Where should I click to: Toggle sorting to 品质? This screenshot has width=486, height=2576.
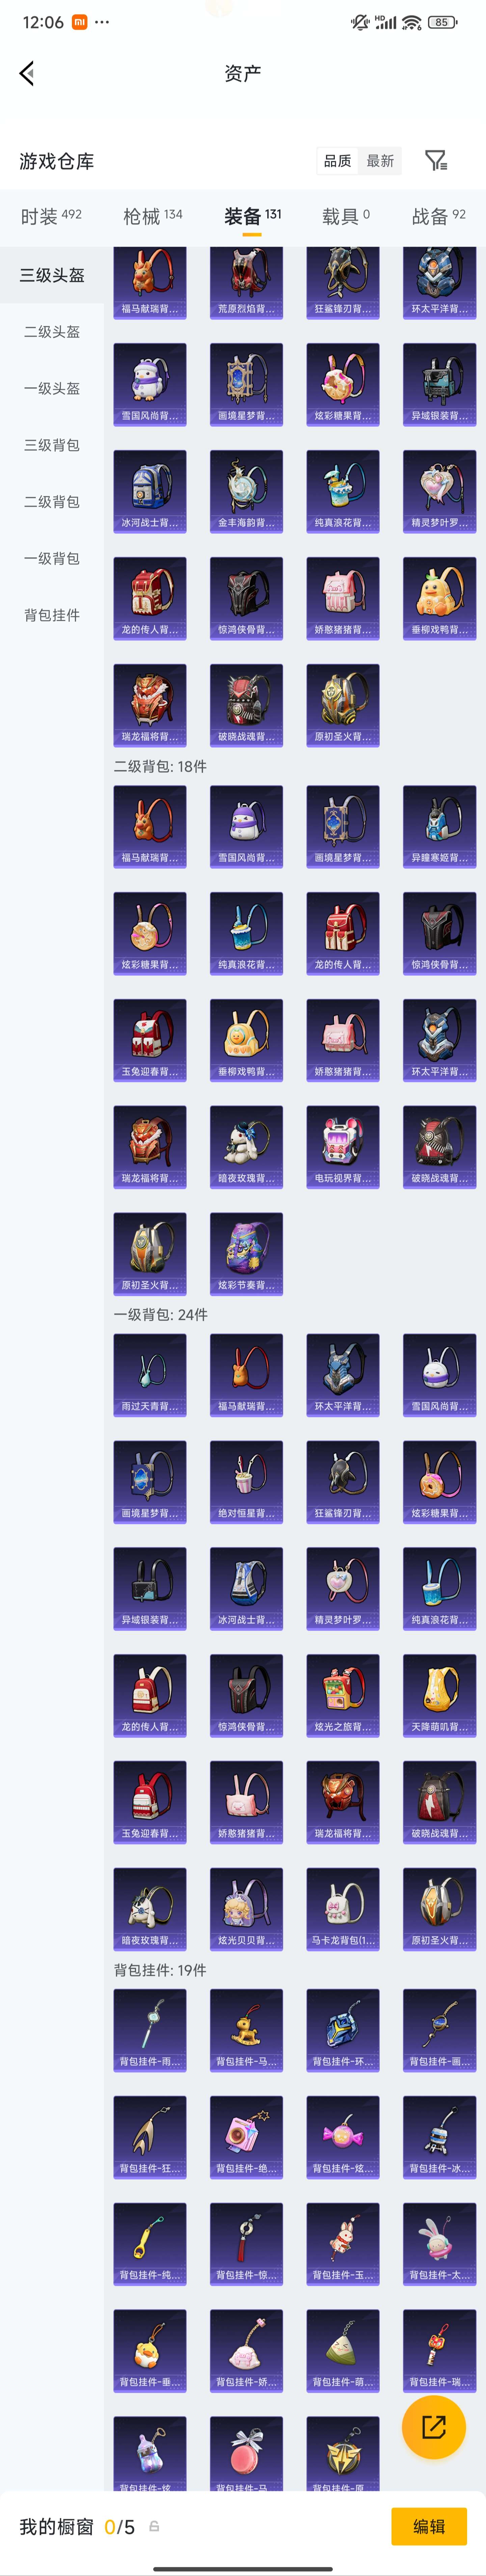[x=338, y=161]
